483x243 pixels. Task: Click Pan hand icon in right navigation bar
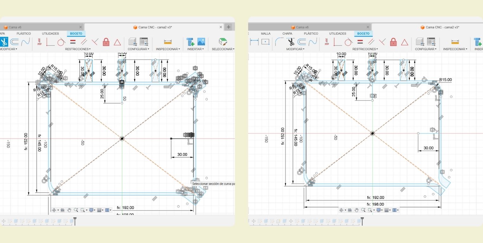coord(357,210)
